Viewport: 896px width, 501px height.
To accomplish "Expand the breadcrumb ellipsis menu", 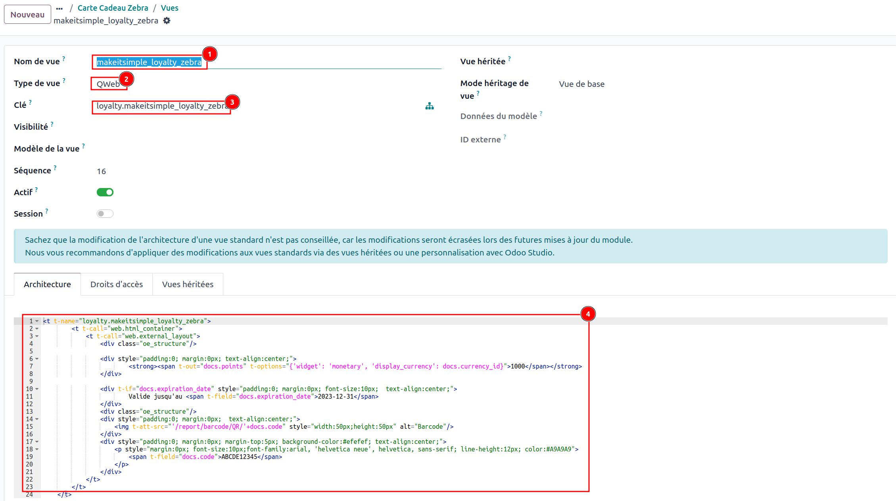I will point(59,8).
